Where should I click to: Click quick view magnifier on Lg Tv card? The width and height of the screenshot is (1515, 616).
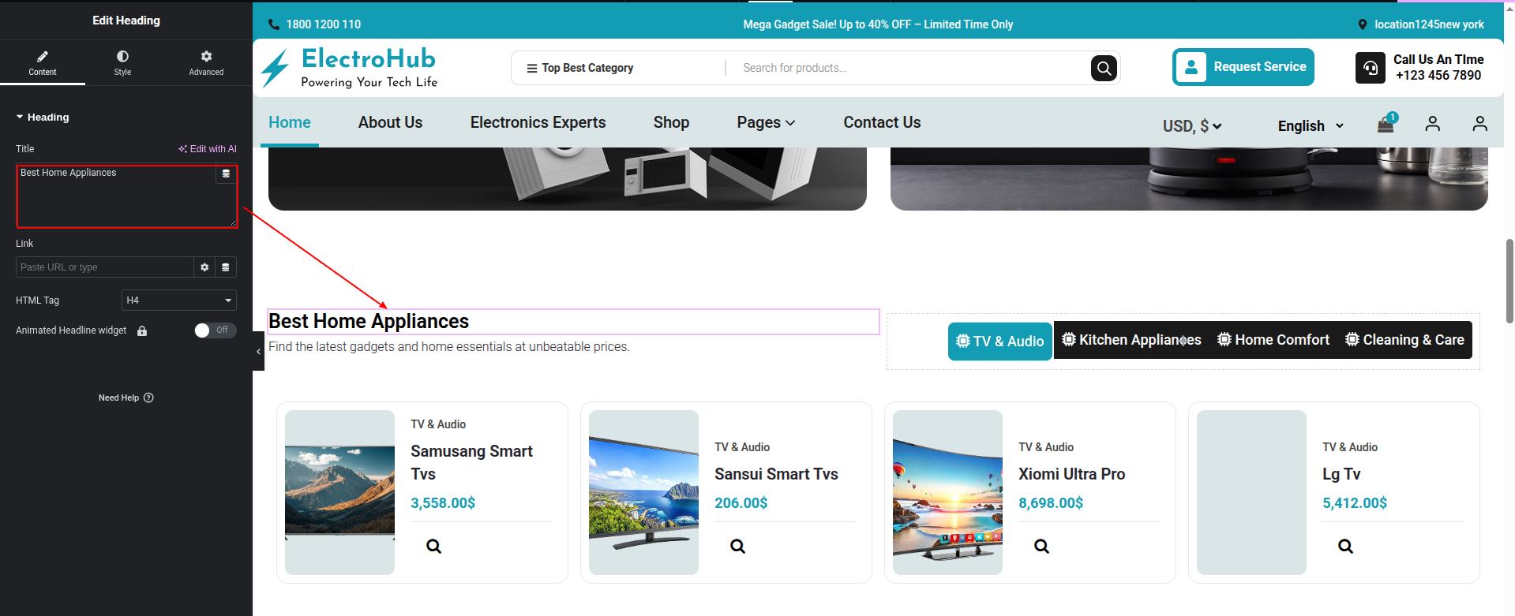coord(1345,546)
